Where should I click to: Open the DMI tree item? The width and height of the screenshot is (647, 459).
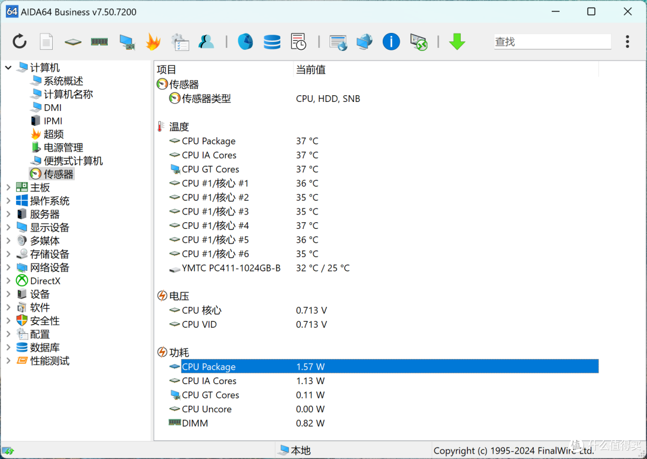(52, 108)
